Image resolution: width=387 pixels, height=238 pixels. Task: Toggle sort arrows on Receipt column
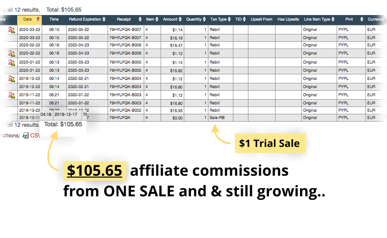tap(140, 19)
